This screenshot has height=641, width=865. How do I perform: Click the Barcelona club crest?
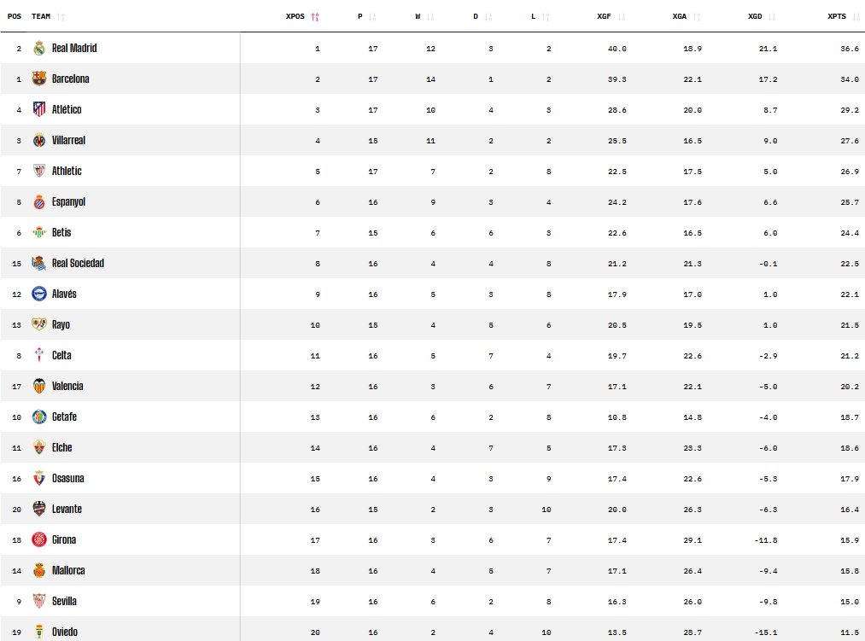tap(38, 79)
